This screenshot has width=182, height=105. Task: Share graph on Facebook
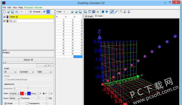coord(94,12)
